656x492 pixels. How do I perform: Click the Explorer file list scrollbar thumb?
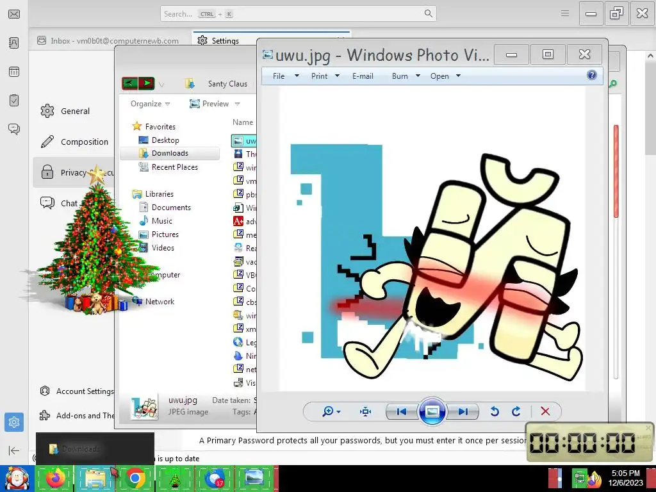click(x=616, y=171)
